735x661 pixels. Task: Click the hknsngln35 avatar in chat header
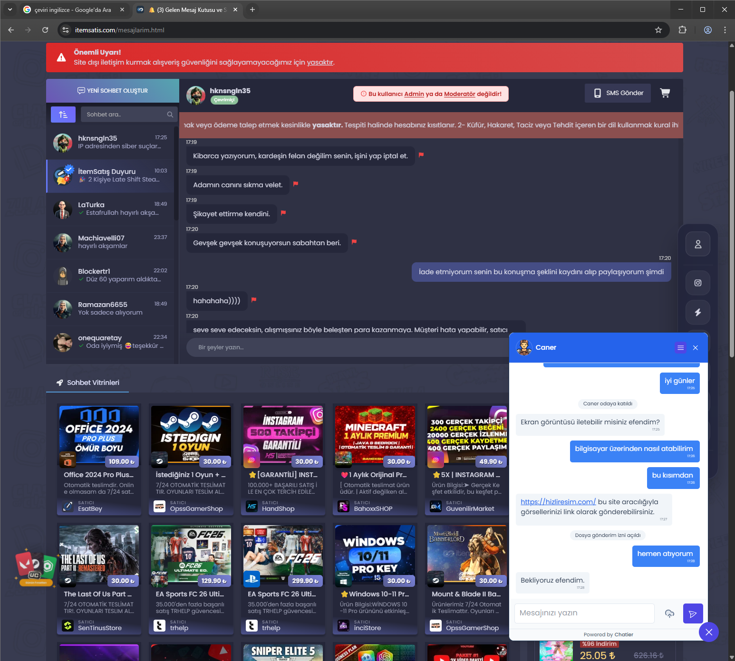pyautogui.click(x=196, y=96)
